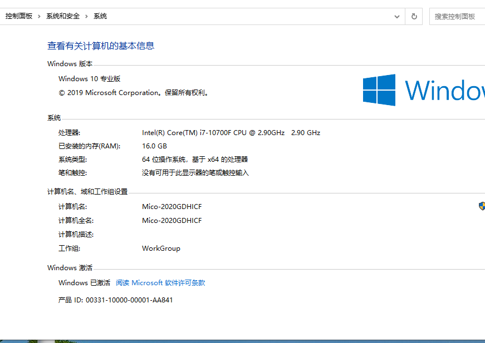This screenshot has height=343, width=485.
Task: Expand the chevron after 系统和安全 breadcrumb
Action: [x=86, y=16]
